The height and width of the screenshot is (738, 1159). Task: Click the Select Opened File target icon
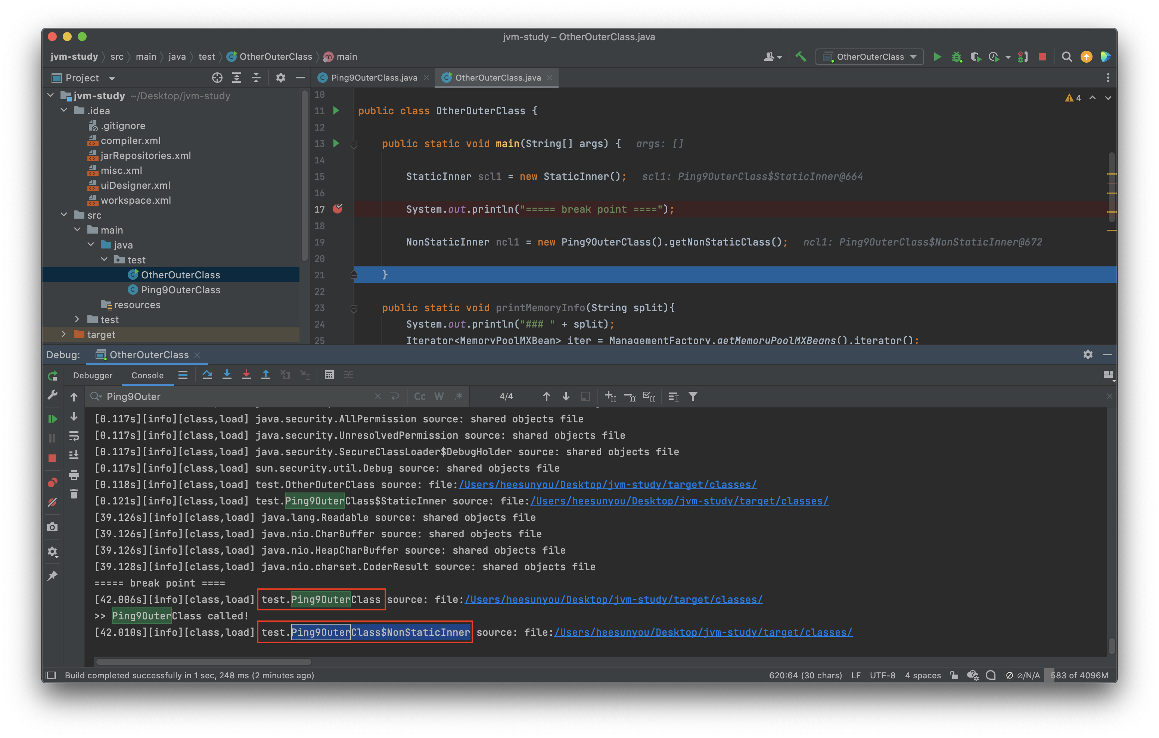217,78
